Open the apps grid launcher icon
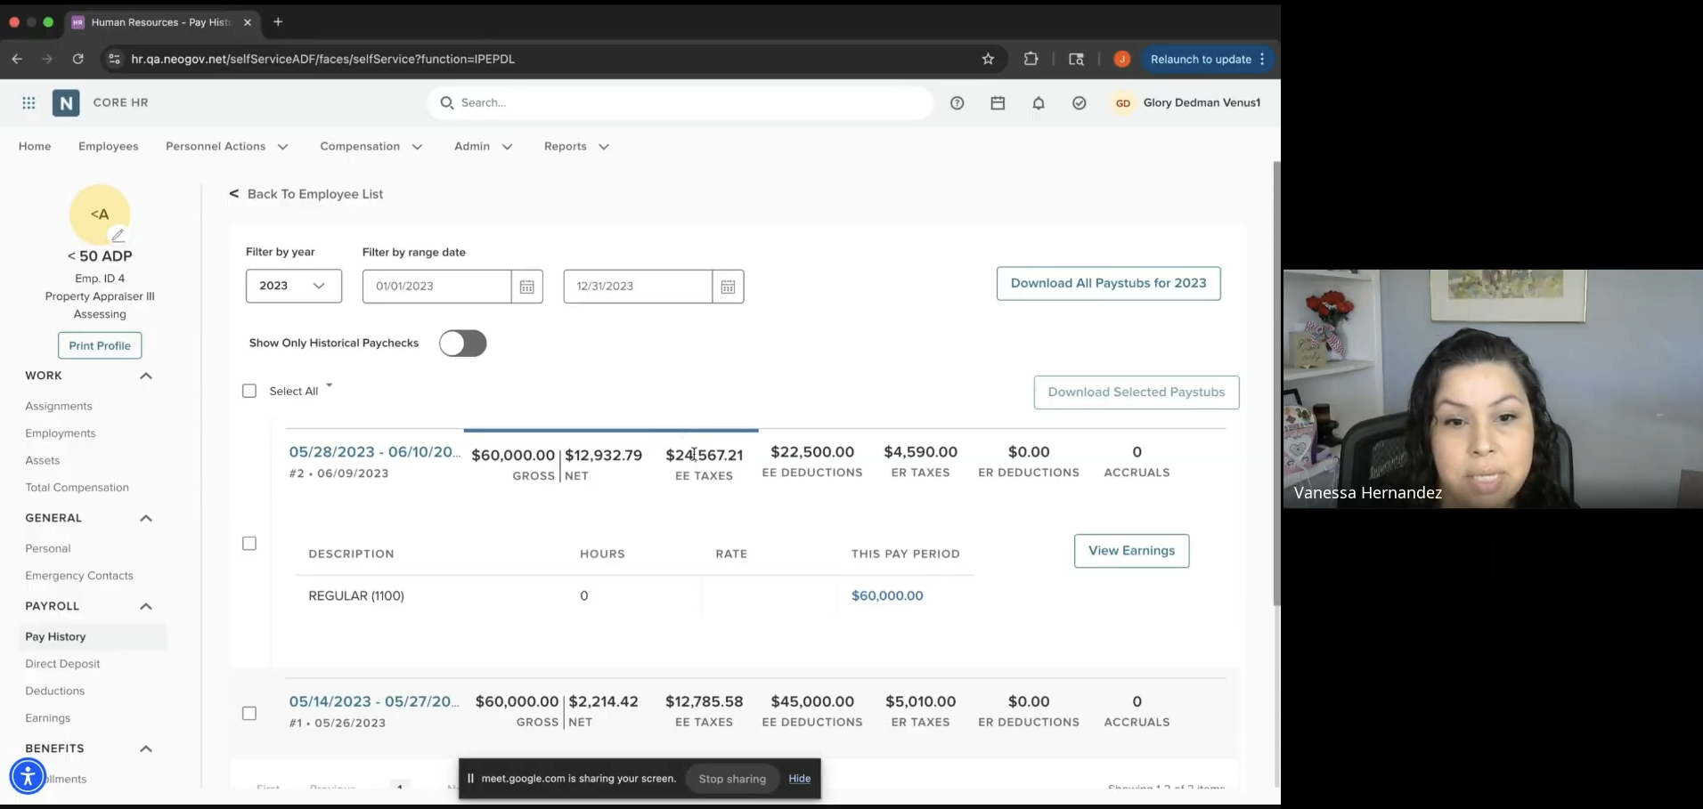 [x=29, y=103]
